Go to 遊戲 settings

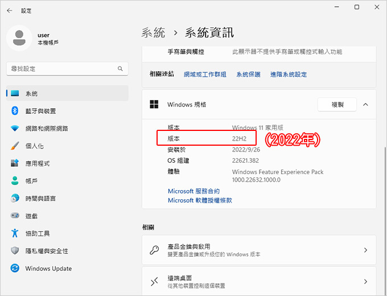(x=67, y=216)
